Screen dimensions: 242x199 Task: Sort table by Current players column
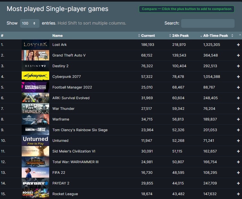pos(148,36)
